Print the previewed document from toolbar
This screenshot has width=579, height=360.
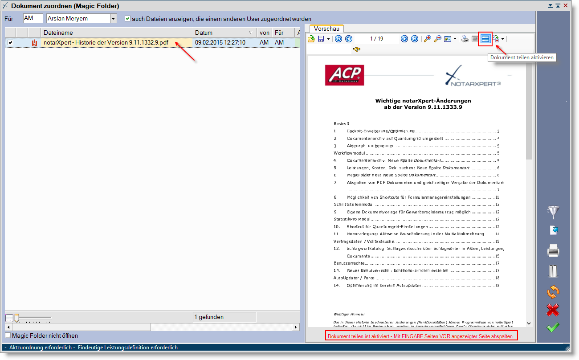[465, 39]
